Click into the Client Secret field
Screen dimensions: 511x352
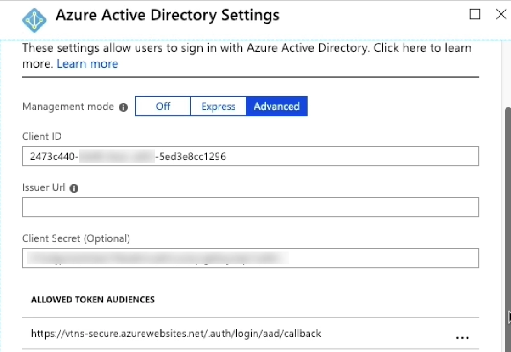pyautogui.click(x=250, y=258)
